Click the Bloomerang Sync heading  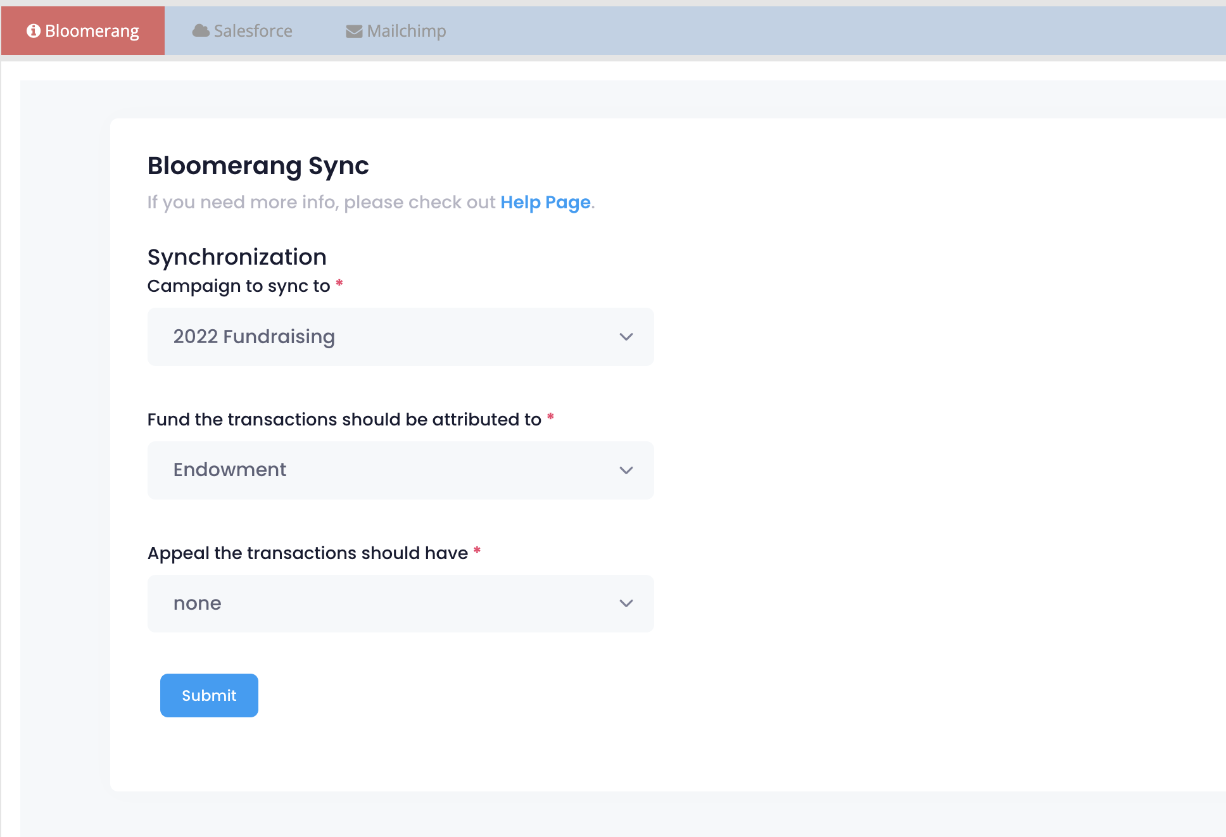[258, 166]
